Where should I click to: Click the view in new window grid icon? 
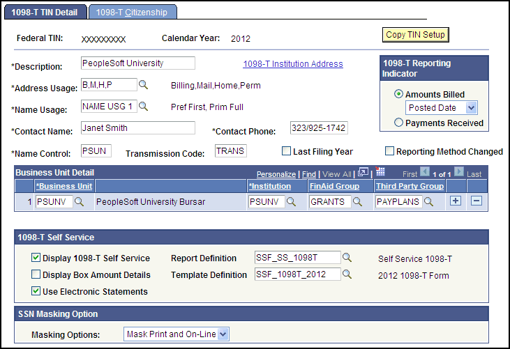click(x=363, y=172)
